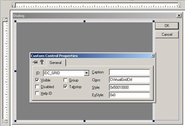
Task: Click the bottom-left corner handle of grid control
Action: [15, 121]
